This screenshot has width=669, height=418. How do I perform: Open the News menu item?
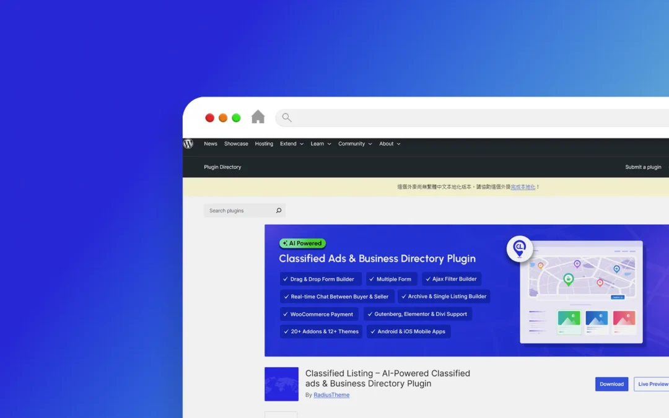(211, 144)
